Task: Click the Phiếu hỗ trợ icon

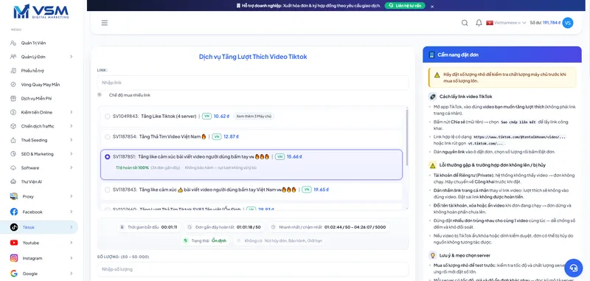Action: tap(13, 71)
